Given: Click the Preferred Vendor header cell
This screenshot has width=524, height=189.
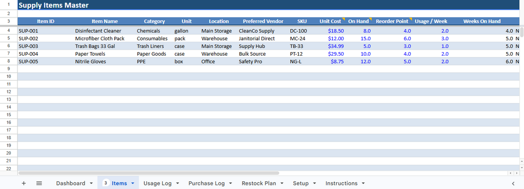Looking at the screenshot, I should (x=263, y=21).
